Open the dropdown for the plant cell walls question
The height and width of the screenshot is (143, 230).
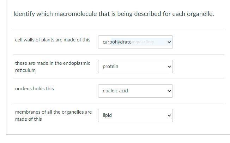click(135, 42)
